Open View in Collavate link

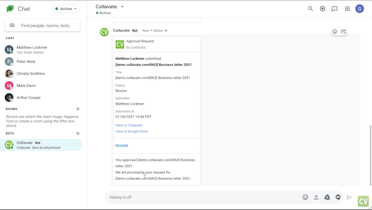pos(129,125)
